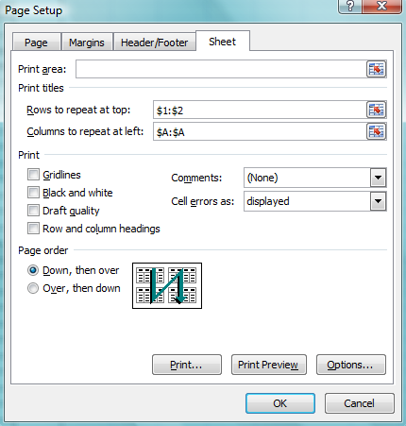Toggle Black and white printing

pos(33,193)
